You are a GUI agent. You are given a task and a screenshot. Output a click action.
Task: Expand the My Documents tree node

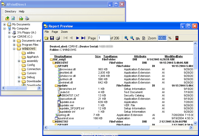point(4,24)
